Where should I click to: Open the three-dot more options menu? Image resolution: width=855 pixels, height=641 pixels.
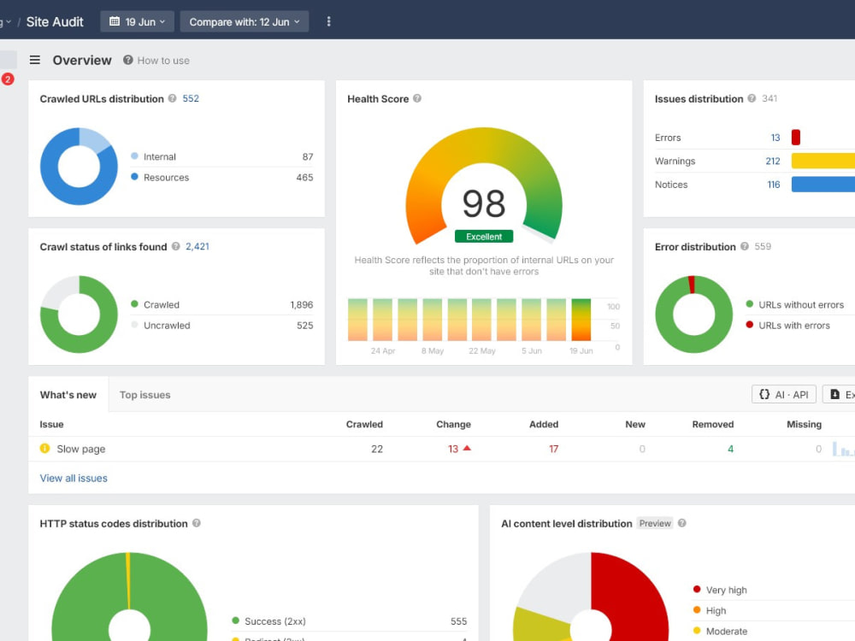[x=328, y=22]
